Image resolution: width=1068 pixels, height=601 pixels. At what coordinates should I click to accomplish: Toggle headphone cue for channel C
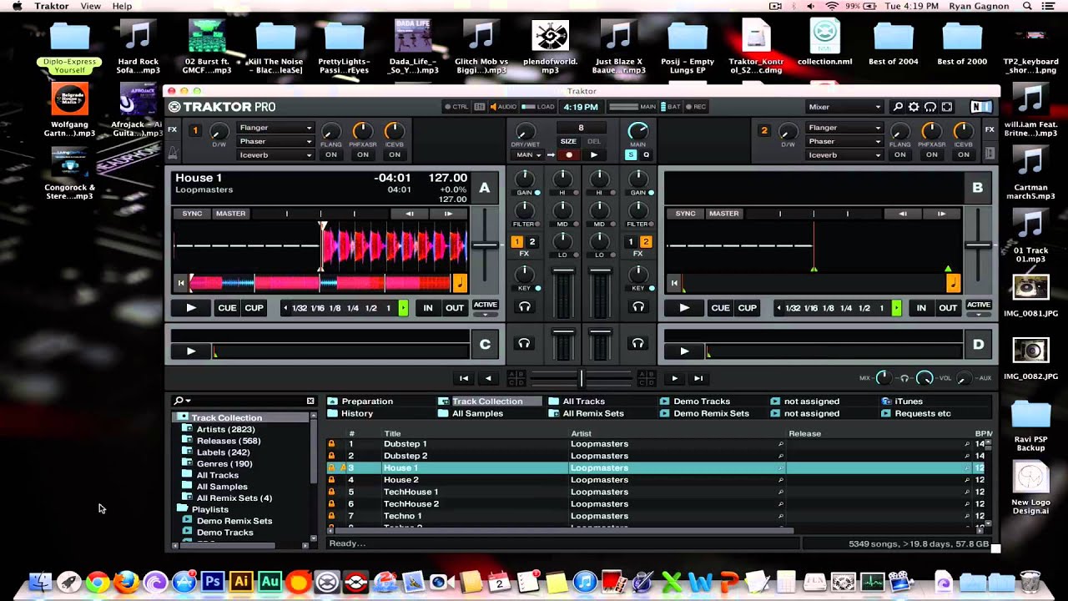pos(524,343)
